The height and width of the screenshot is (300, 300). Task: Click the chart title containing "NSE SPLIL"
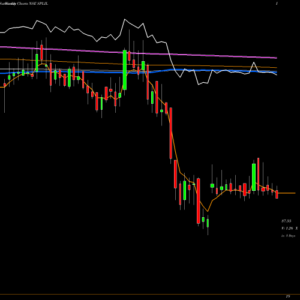pos(24,4)
